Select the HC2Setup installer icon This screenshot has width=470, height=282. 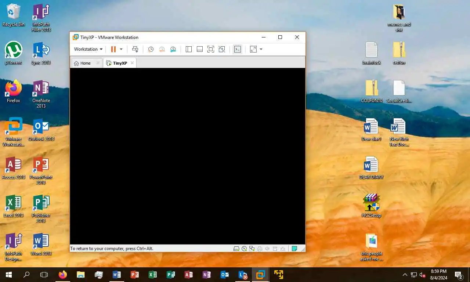(x=372, y=206)
